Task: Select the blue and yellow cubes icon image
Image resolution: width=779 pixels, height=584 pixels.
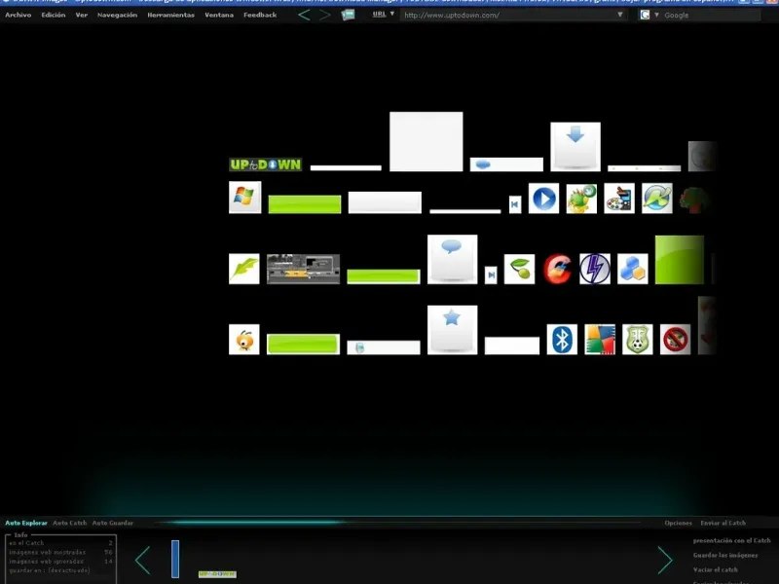Action: click(632, 269)
